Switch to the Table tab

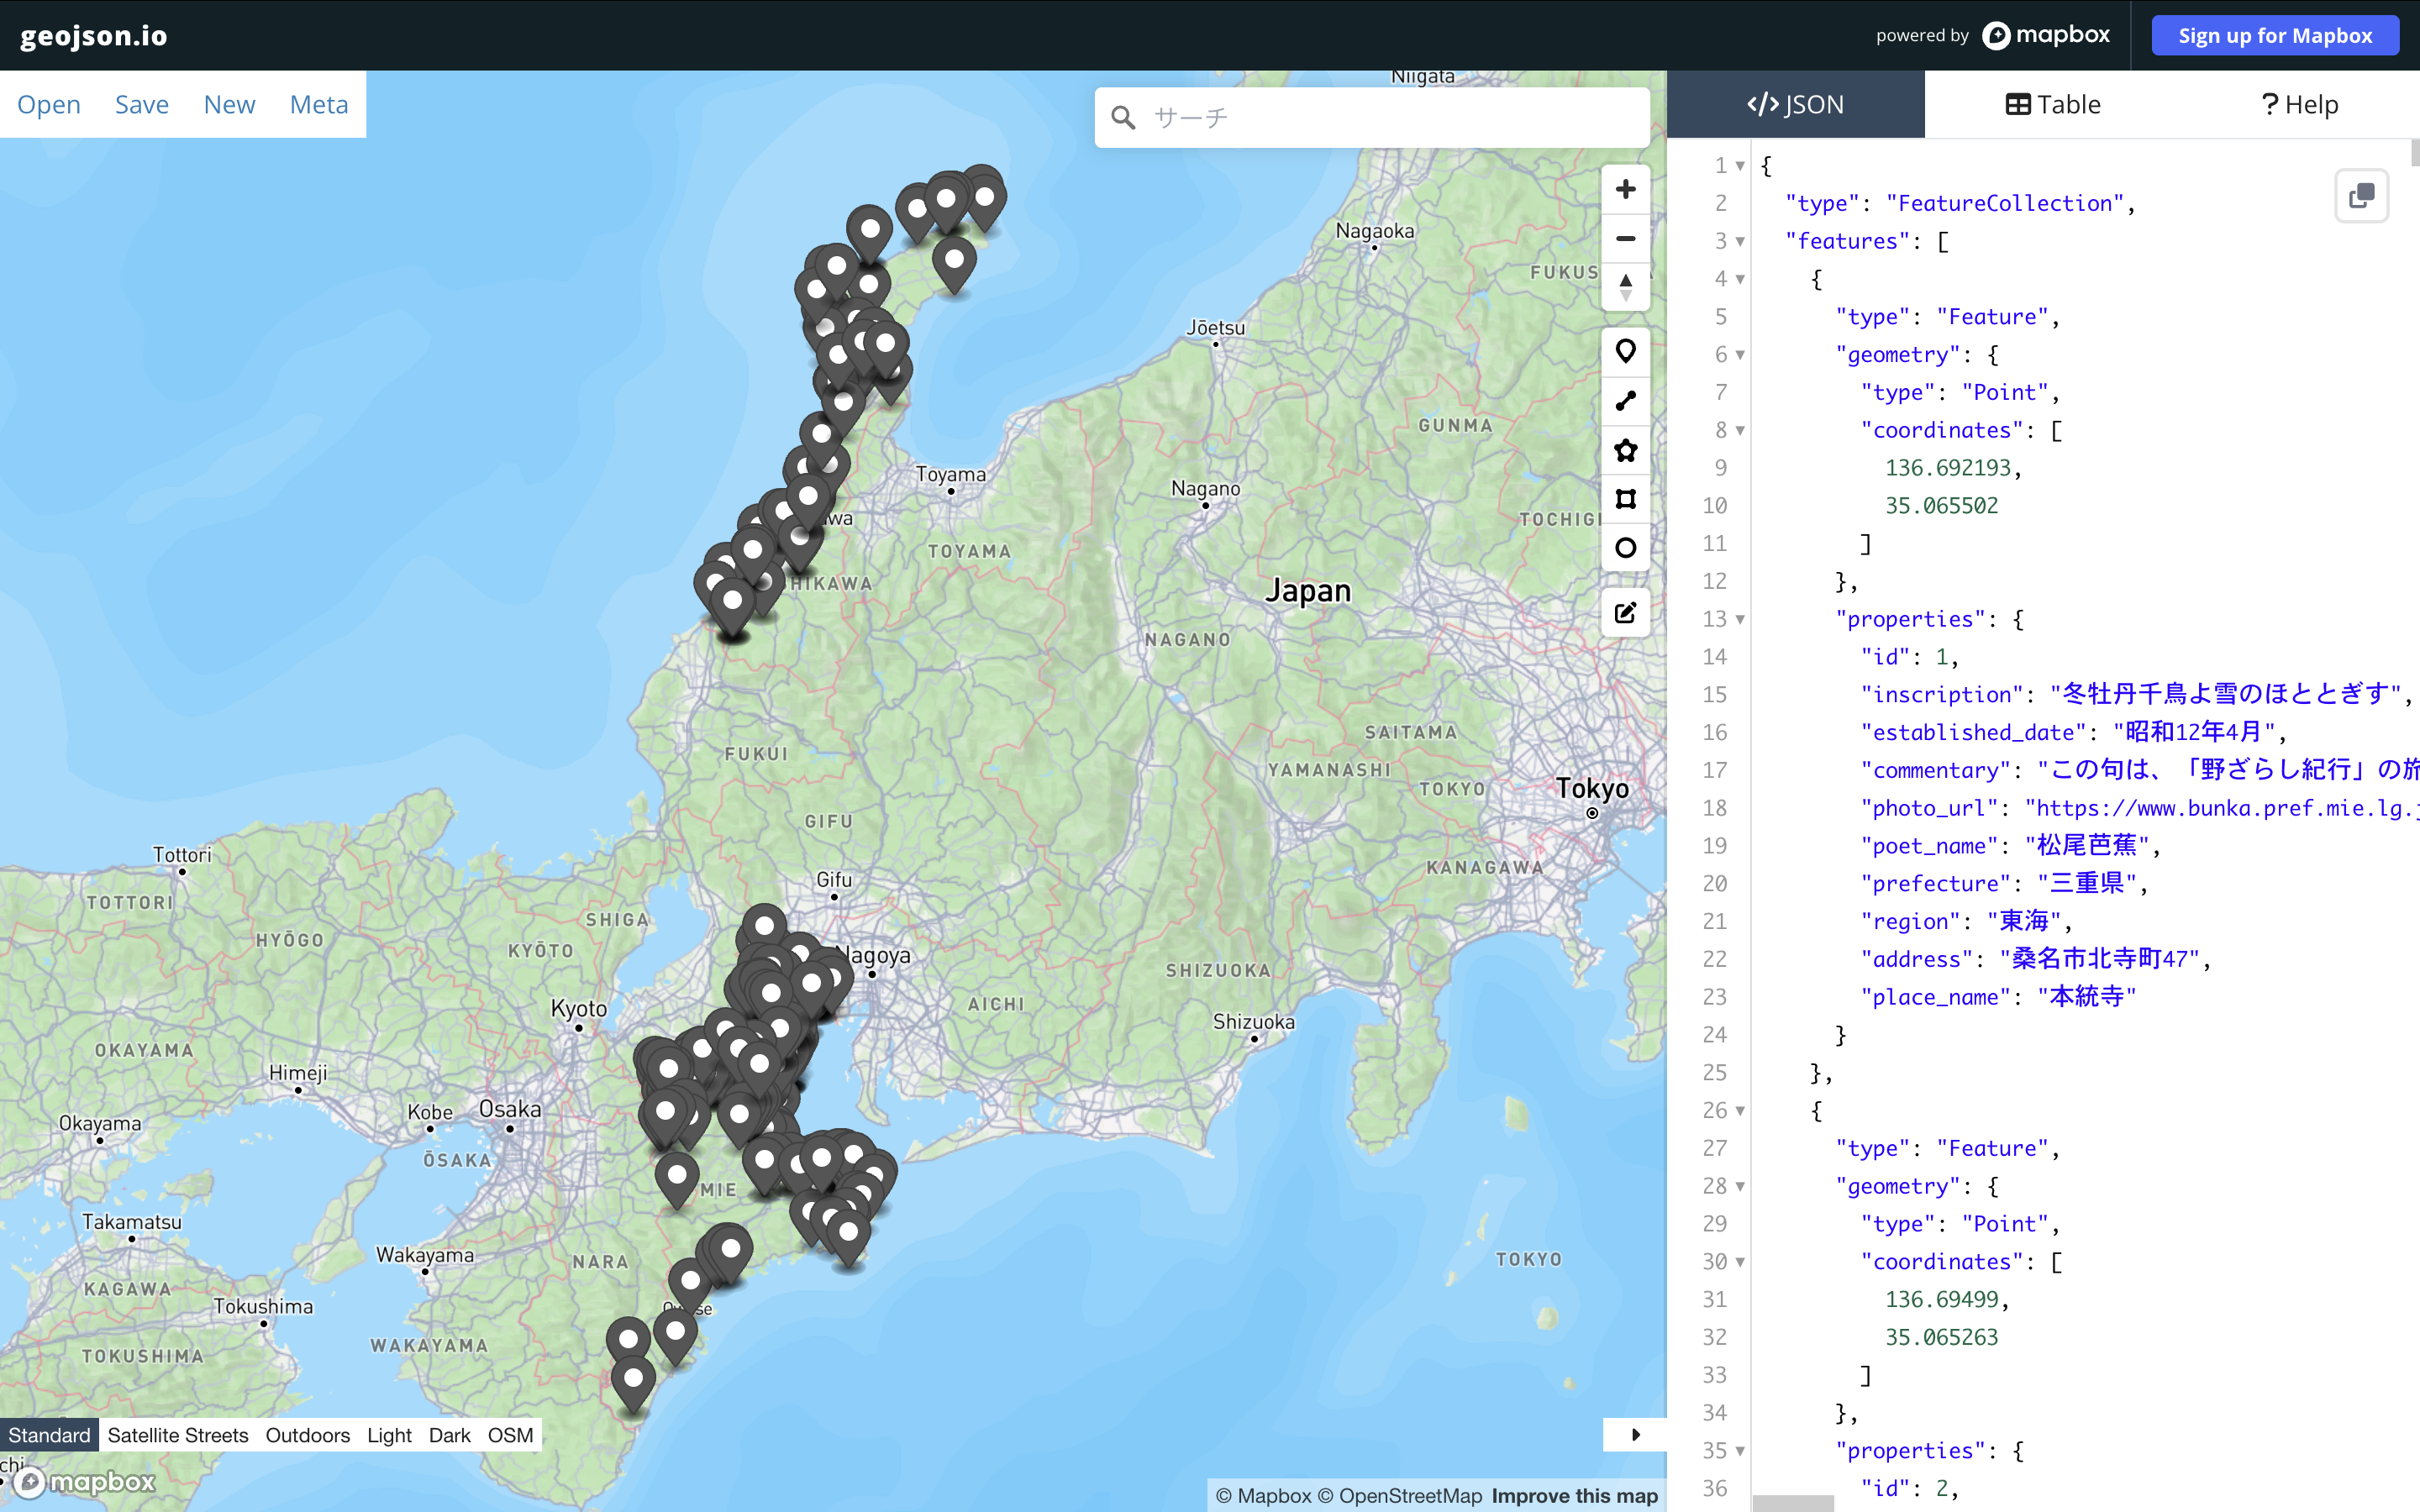[x=2052, y=104]
